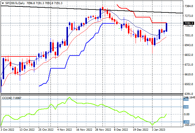
Task: Click the 7051.0 price axis label
Action: coord(189,35)
